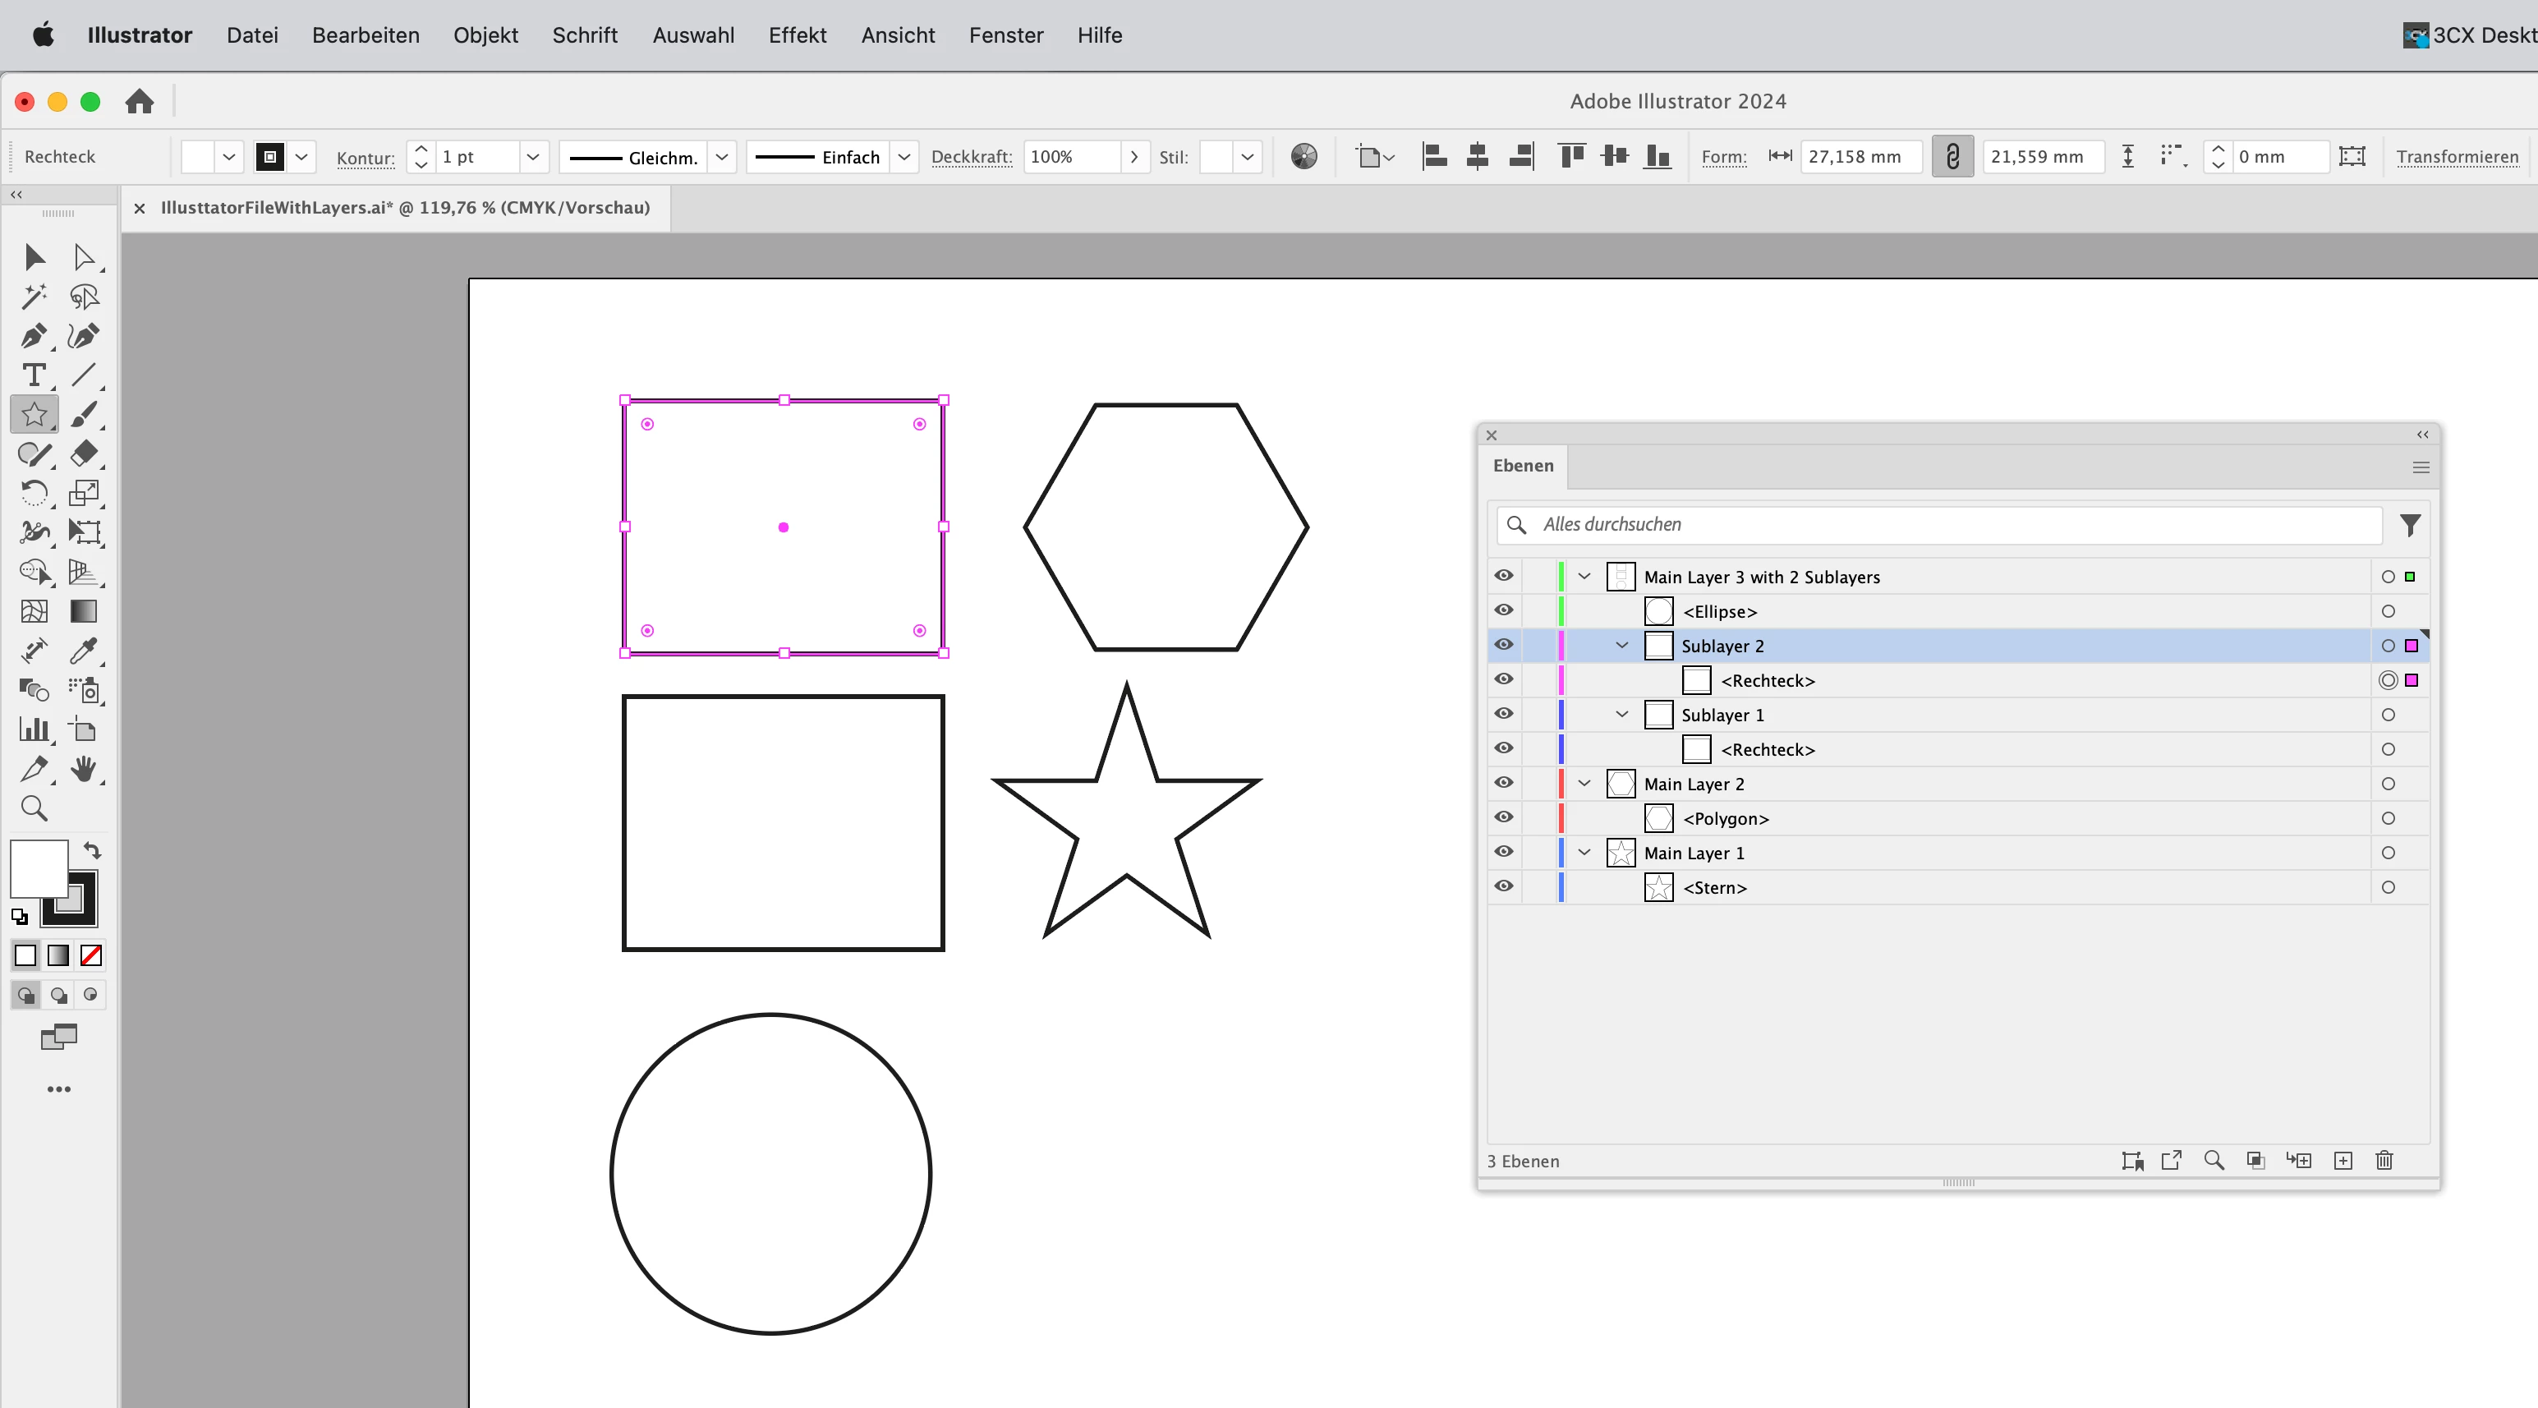Select the Type tool
The width and height of the screenshot is (2538, 1408).
click(34, 375)
